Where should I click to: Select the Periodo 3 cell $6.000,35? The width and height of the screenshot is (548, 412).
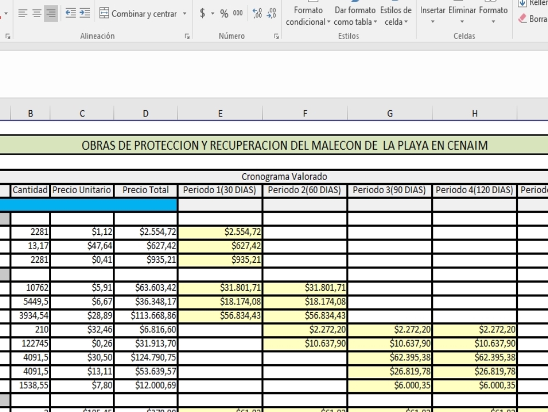(389, 386)
